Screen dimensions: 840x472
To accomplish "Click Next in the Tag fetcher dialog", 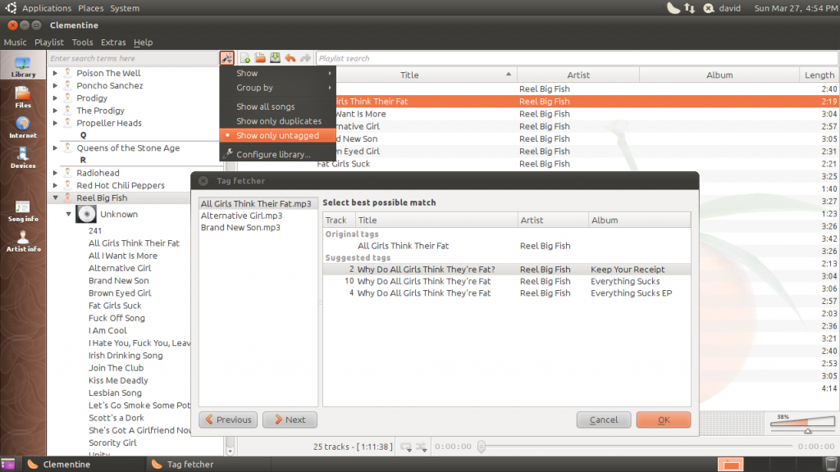I will tap(290, 420).
